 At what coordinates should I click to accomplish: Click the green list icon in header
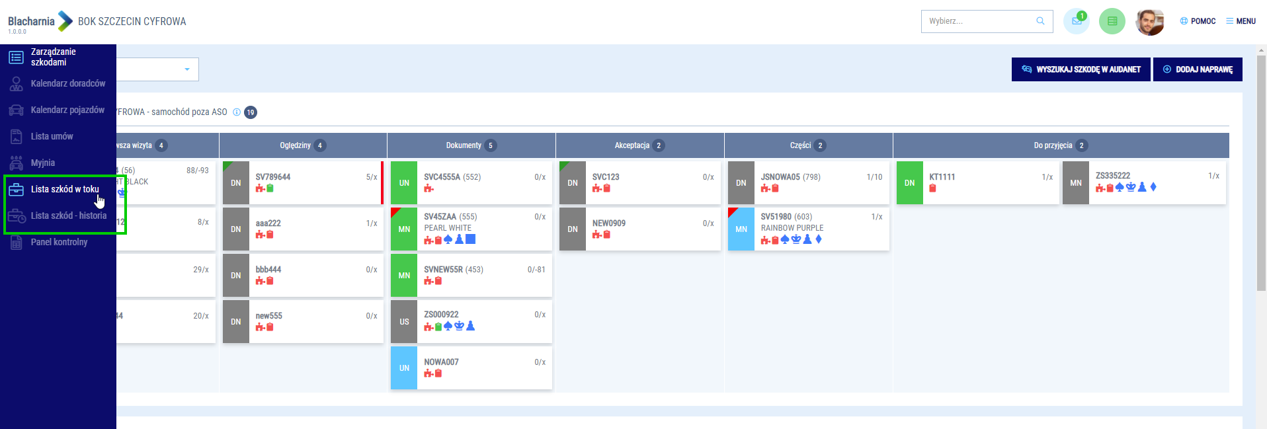pyautogui.click(x=1112, y=21)
